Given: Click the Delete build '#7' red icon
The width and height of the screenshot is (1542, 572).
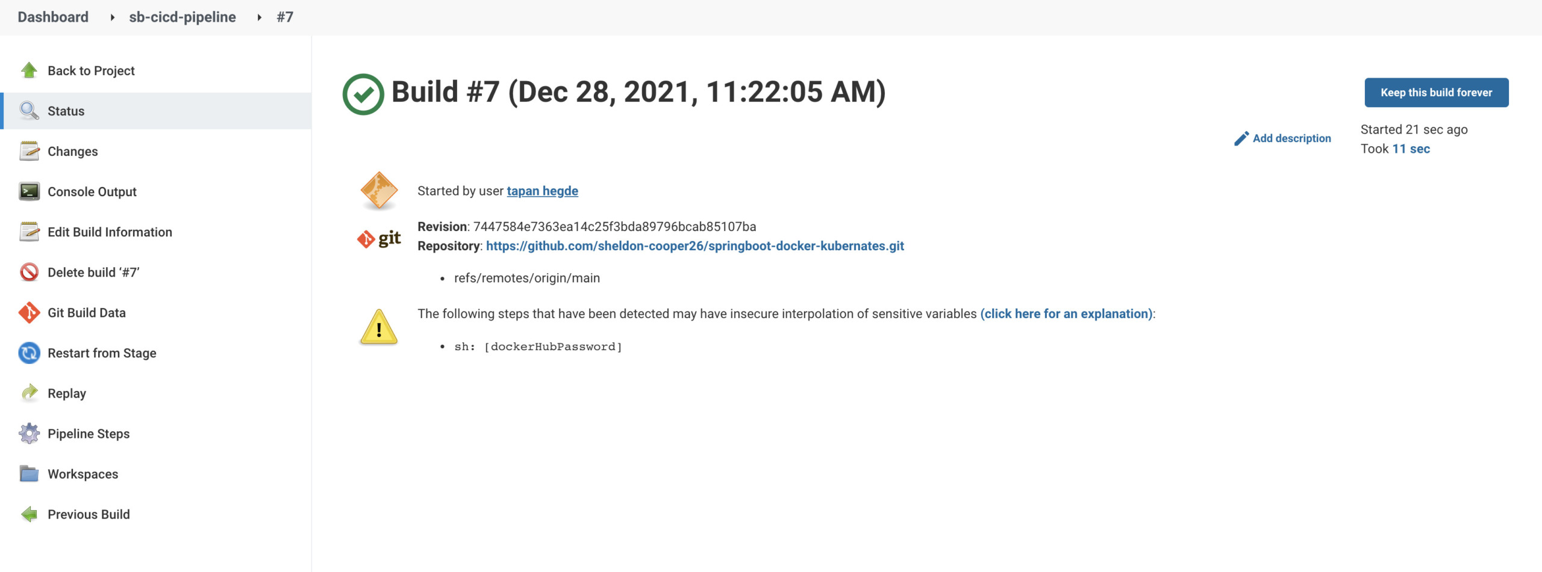Looking at the screenshot, I should [x=29, y=272].
